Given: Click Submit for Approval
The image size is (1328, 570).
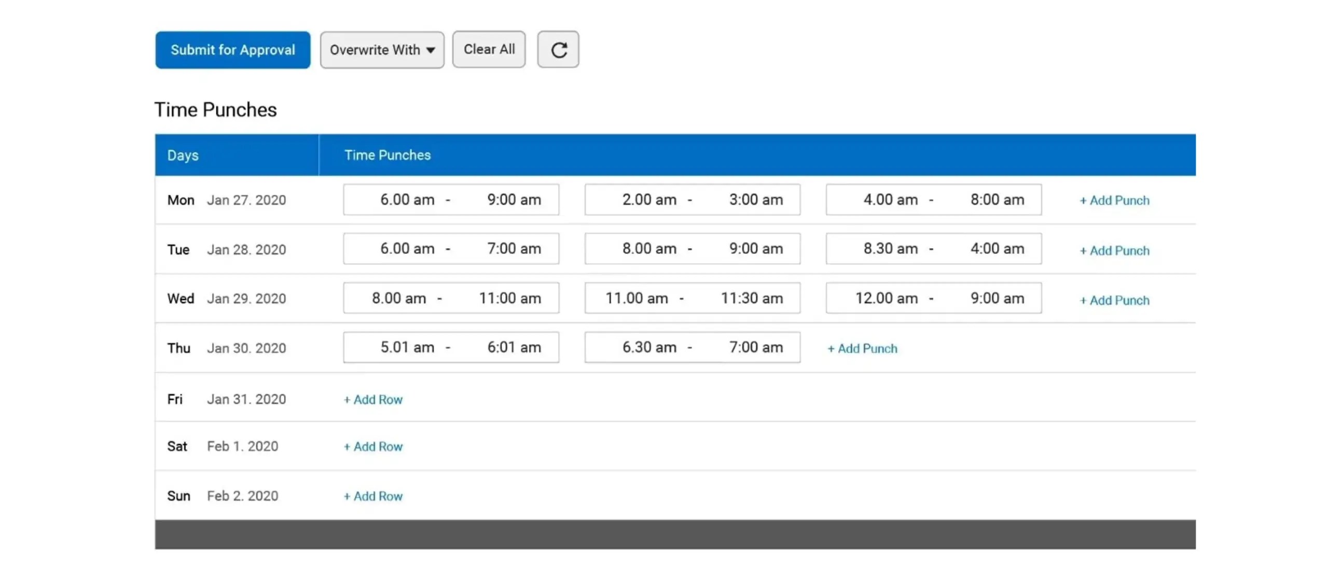Looking at the screenshot, I should point(232,49).
